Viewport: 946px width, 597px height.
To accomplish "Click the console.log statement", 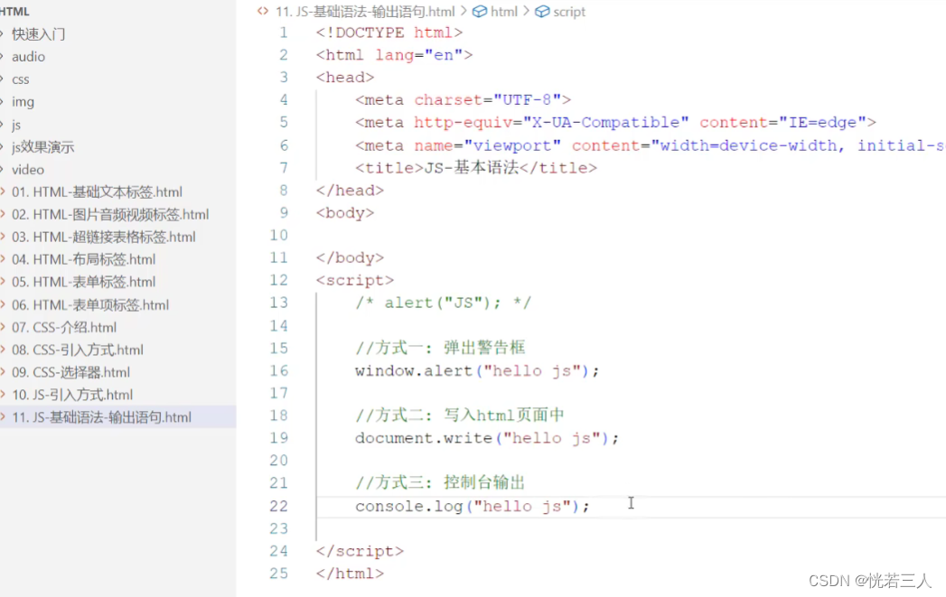I will coord(473,506).
